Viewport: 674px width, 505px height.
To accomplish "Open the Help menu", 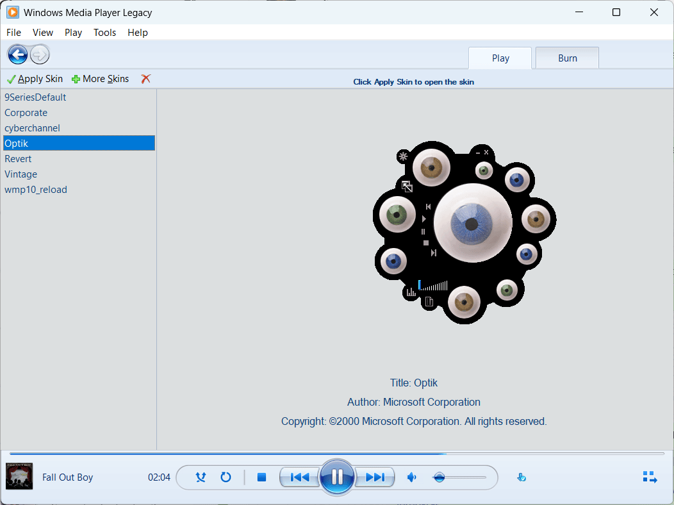I will click(138, 33).
